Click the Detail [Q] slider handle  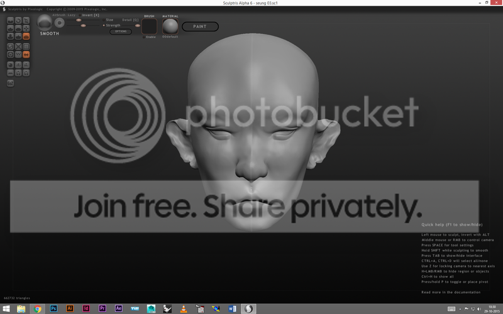pos(138,25)
